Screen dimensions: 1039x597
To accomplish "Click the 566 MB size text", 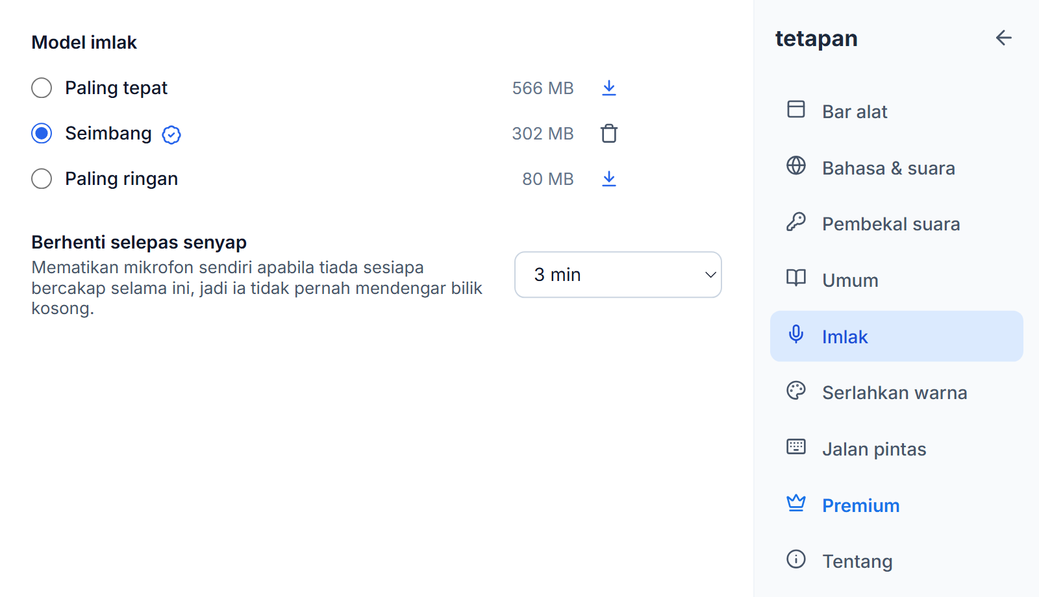I will tap(543, 88).
